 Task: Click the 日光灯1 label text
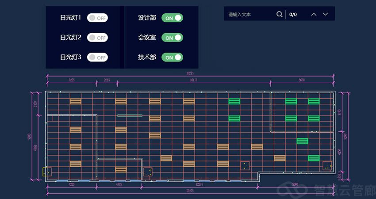[x=71, y=18]
